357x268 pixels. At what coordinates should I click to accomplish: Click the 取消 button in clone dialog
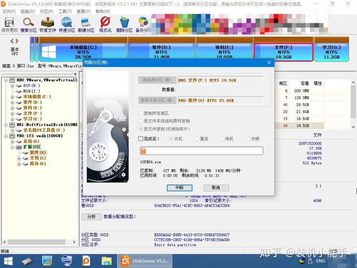point(216,188)
